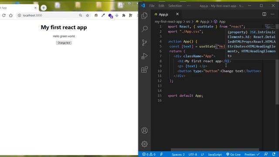Change LF end of line sequence
The image size is (279, 157).
202,154
